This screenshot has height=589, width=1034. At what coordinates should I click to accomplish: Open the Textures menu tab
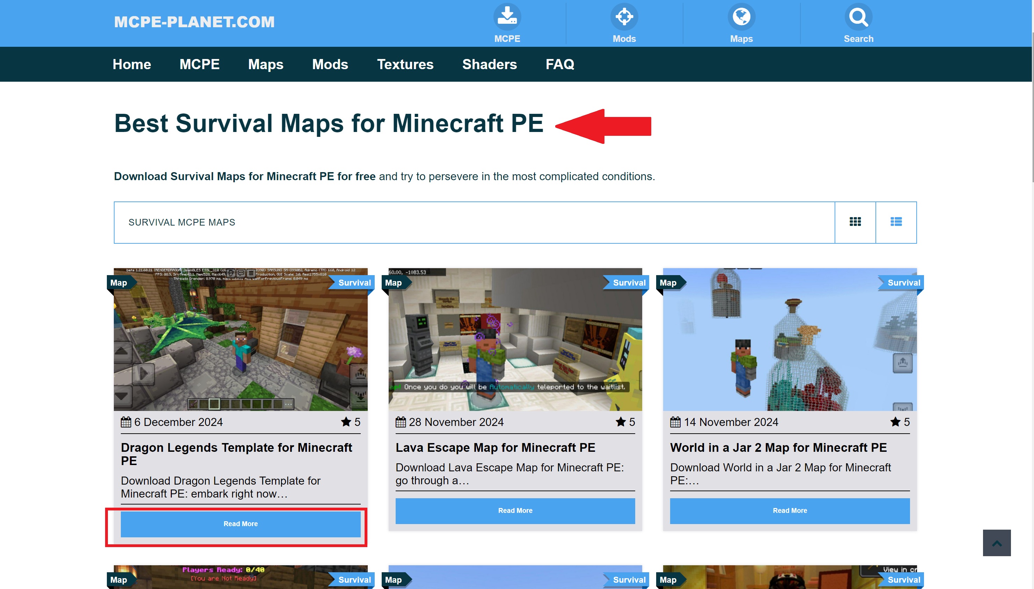pos(405,64)
